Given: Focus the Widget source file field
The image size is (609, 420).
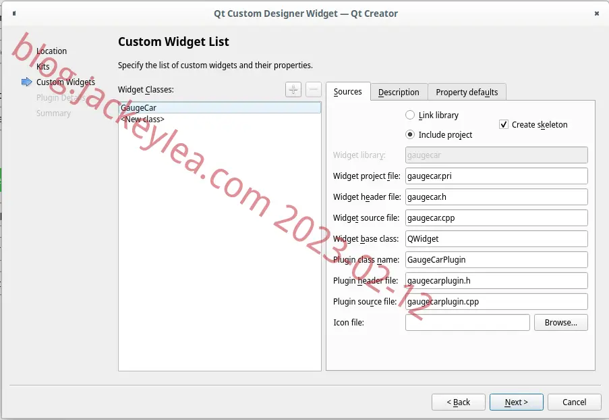Looking at the screenshot, I should (496, 218).
